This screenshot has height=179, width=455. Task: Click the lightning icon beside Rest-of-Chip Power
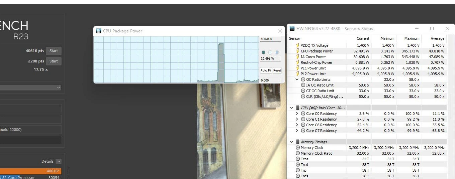click(297, 62)
